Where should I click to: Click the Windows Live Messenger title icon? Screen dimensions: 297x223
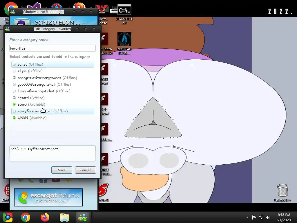tap(13, 12)
